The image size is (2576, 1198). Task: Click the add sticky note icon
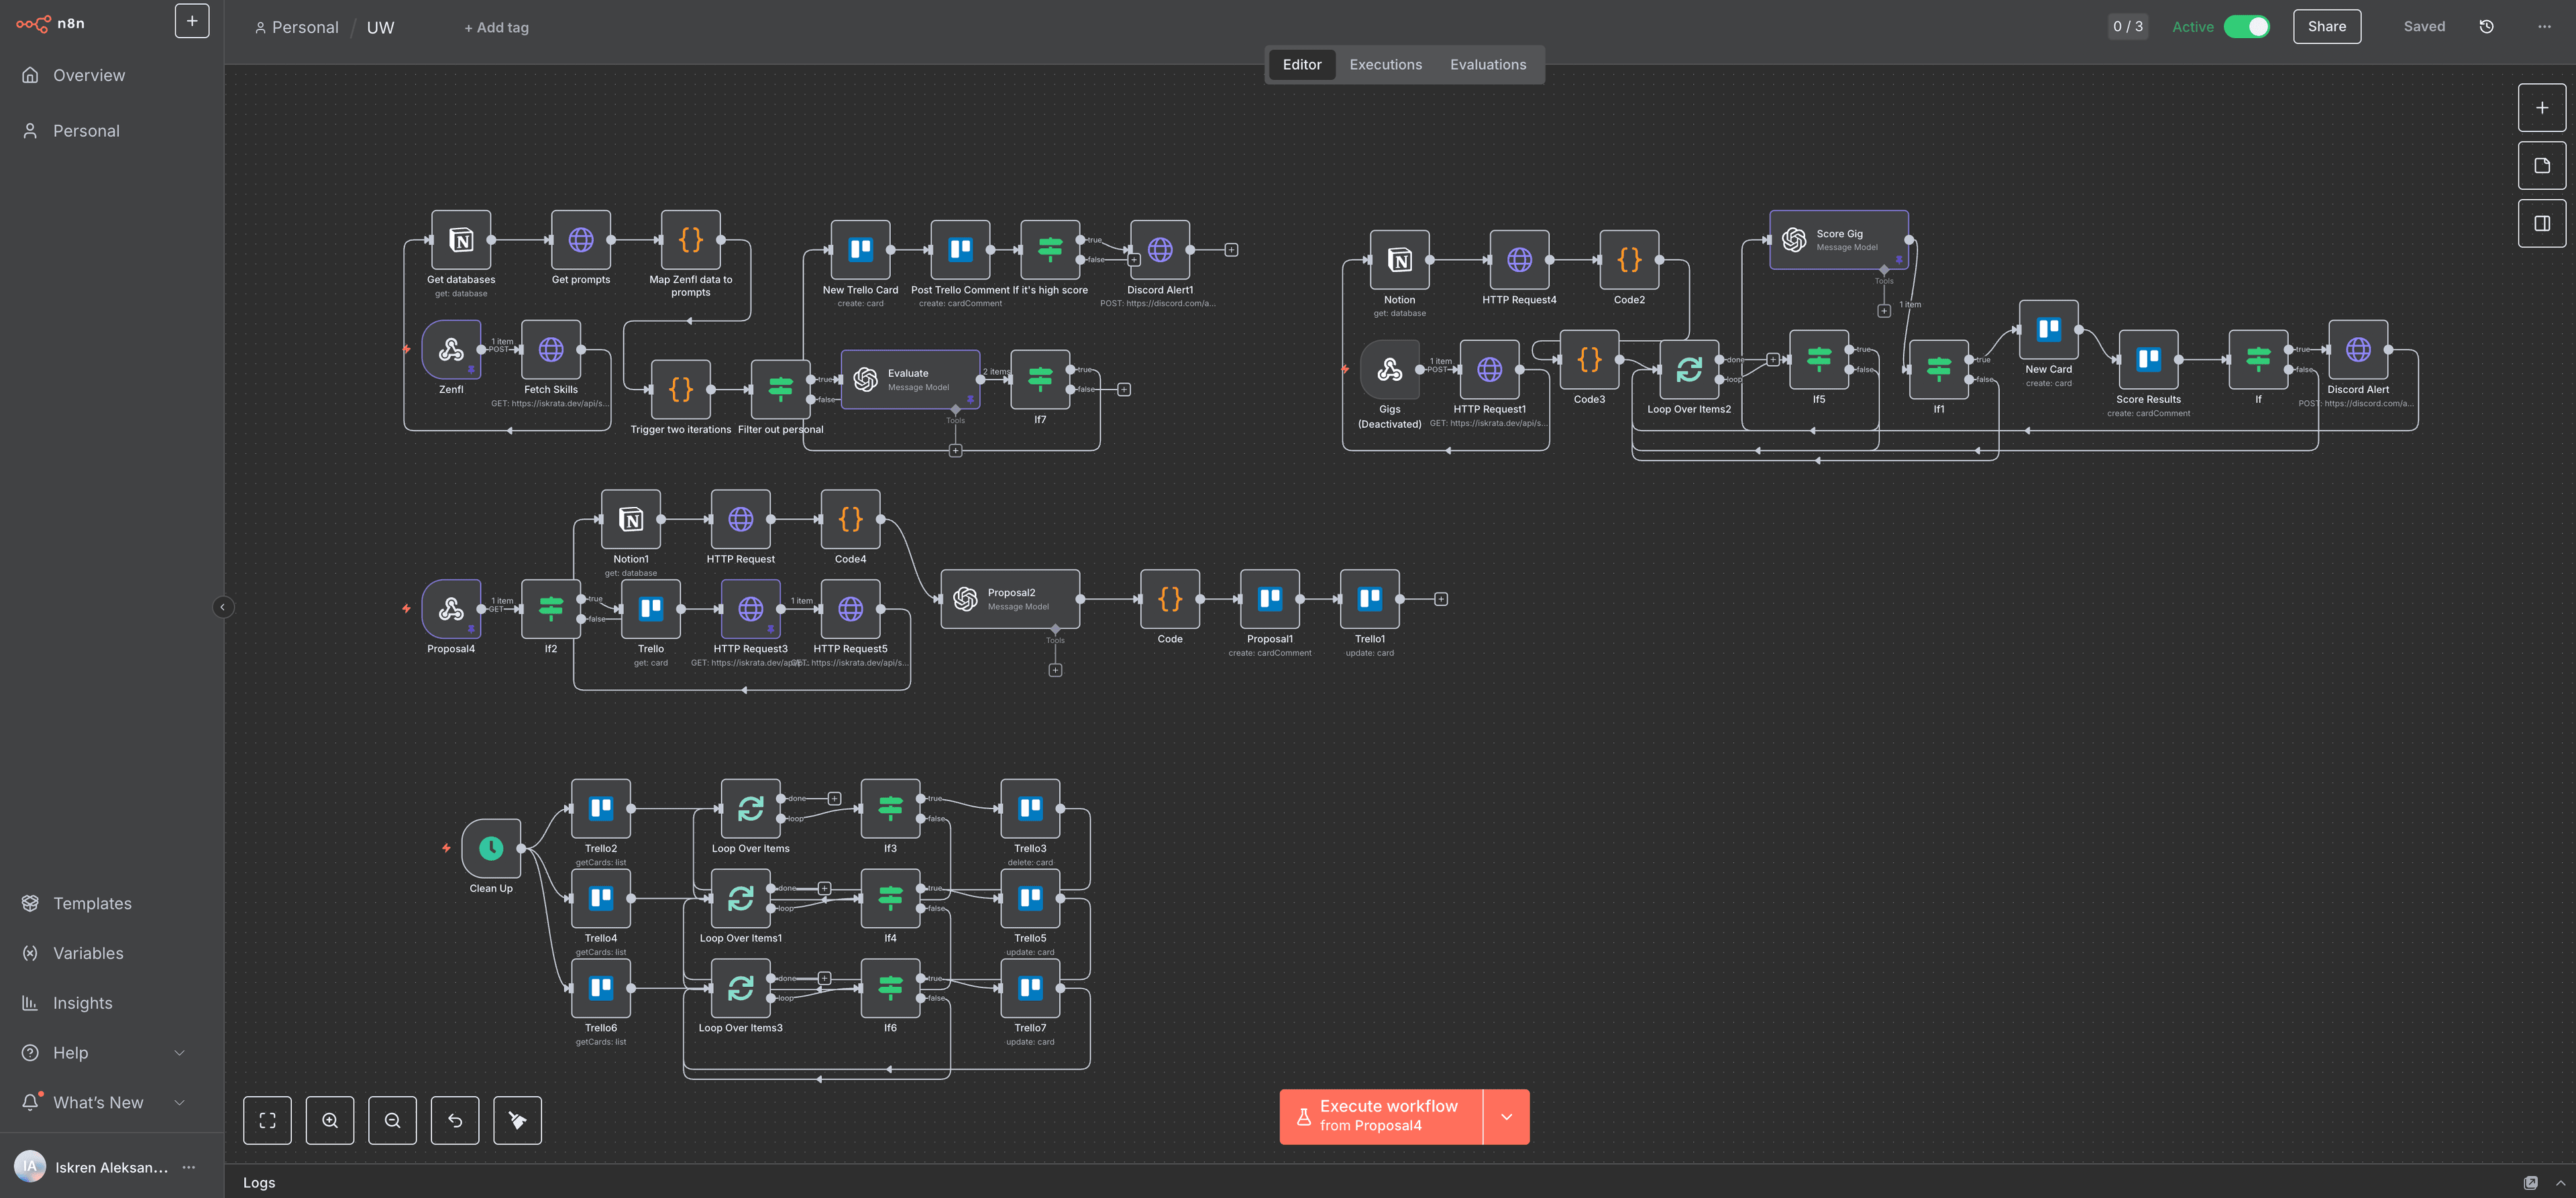[2542, 165]
